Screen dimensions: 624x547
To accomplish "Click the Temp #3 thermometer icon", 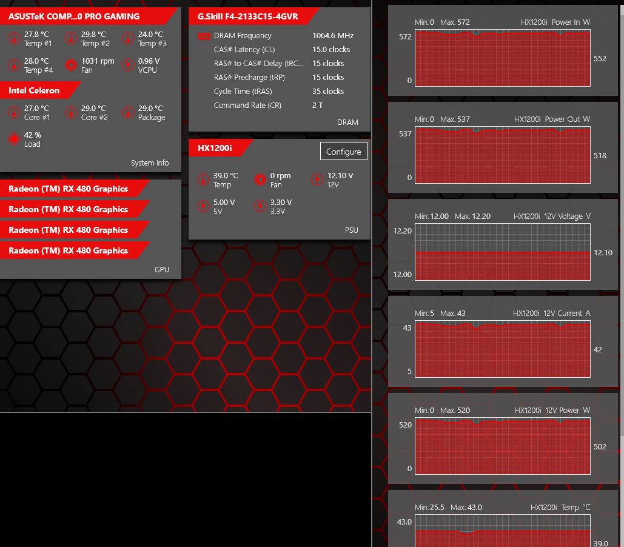I will pos(128,39).
